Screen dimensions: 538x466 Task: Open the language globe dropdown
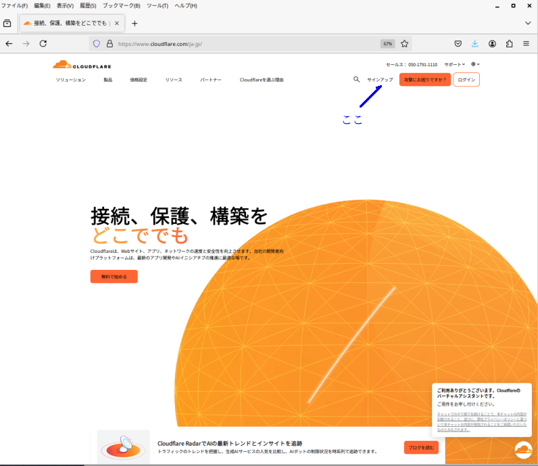475,64
